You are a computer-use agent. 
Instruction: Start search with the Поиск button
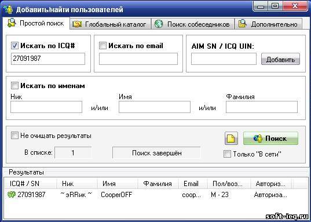point(270,139)
